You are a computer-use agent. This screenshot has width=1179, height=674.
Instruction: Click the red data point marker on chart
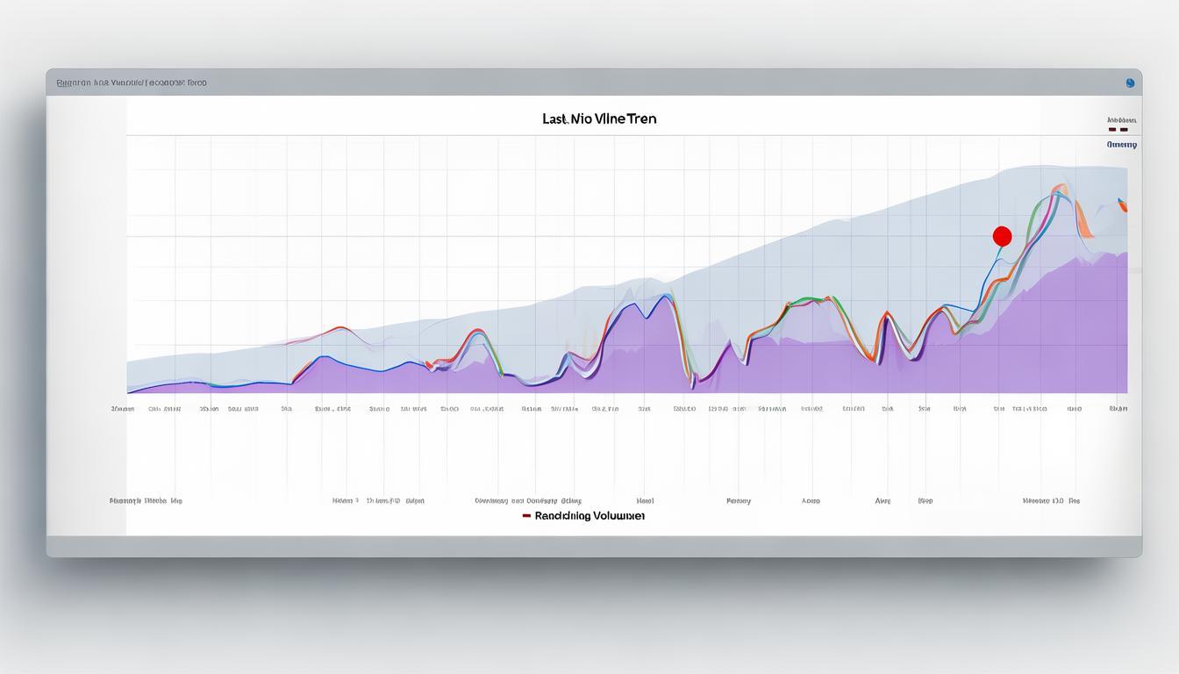click(x=1002, y=236)
